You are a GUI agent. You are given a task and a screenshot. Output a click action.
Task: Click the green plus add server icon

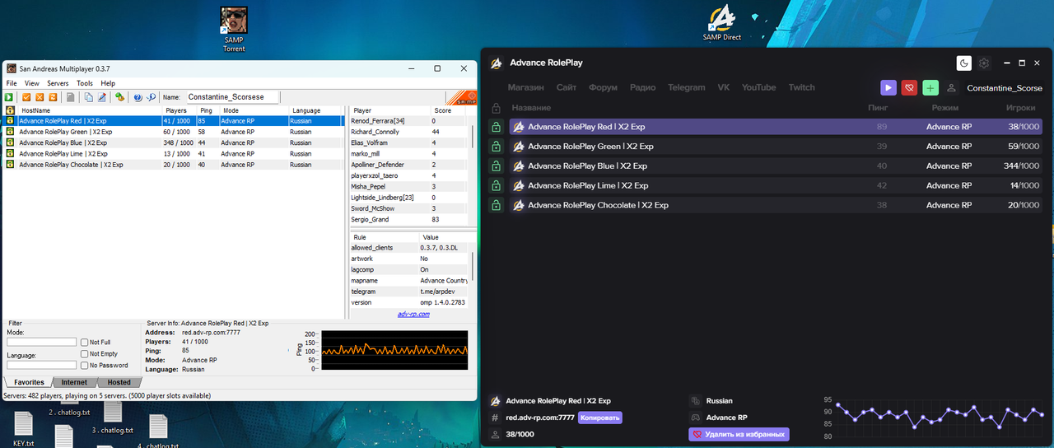click(x=930, y=87)
